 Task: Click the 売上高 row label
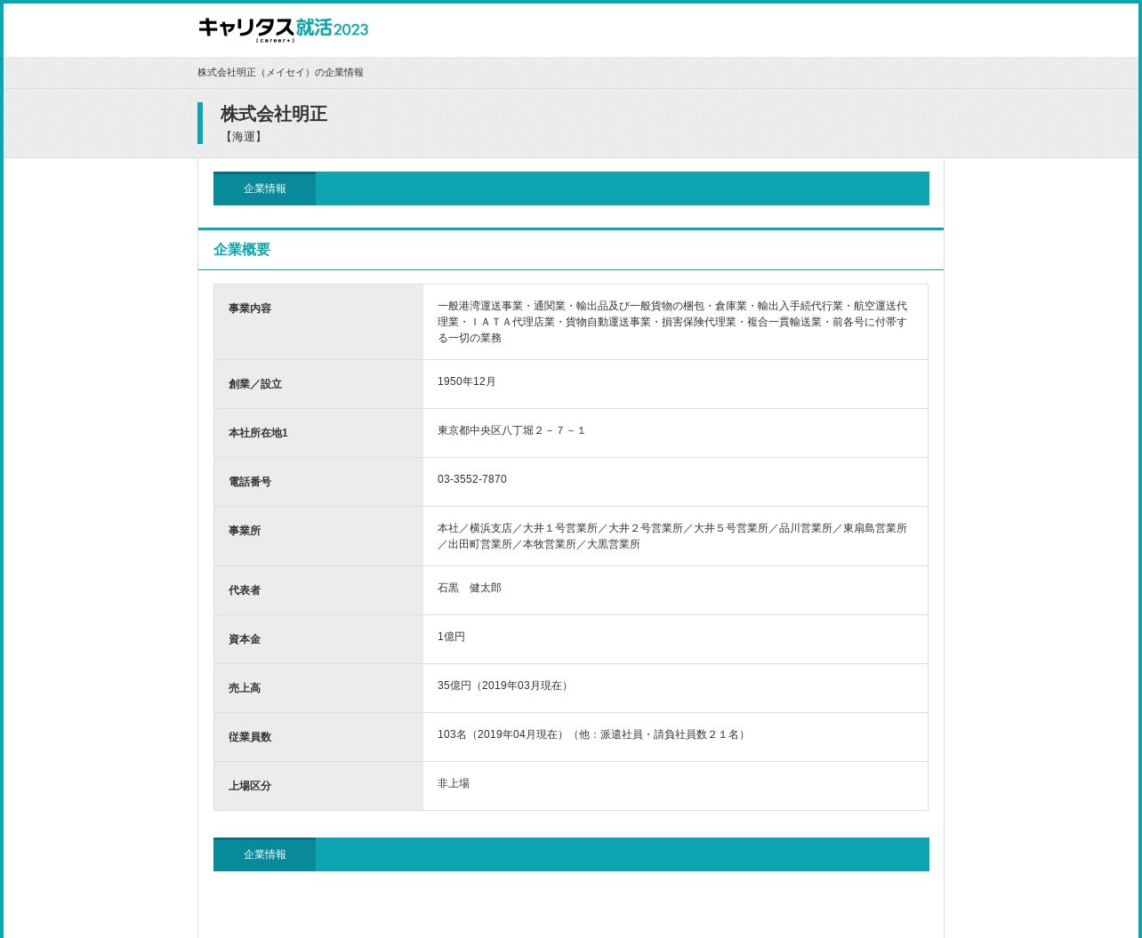(245, 688)
